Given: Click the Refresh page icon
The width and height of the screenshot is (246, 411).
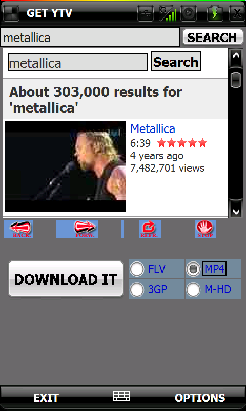Looking at the screenshot, I should tap(150, 229).
